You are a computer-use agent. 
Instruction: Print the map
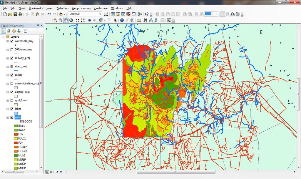20,14
